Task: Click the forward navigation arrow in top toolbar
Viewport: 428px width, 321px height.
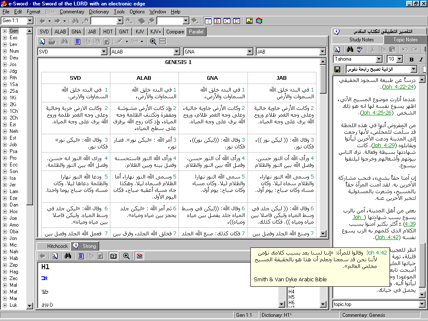Action: tap(57, 21)
